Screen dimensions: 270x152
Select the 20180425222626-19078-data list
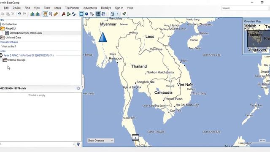(x=26, y=33)
